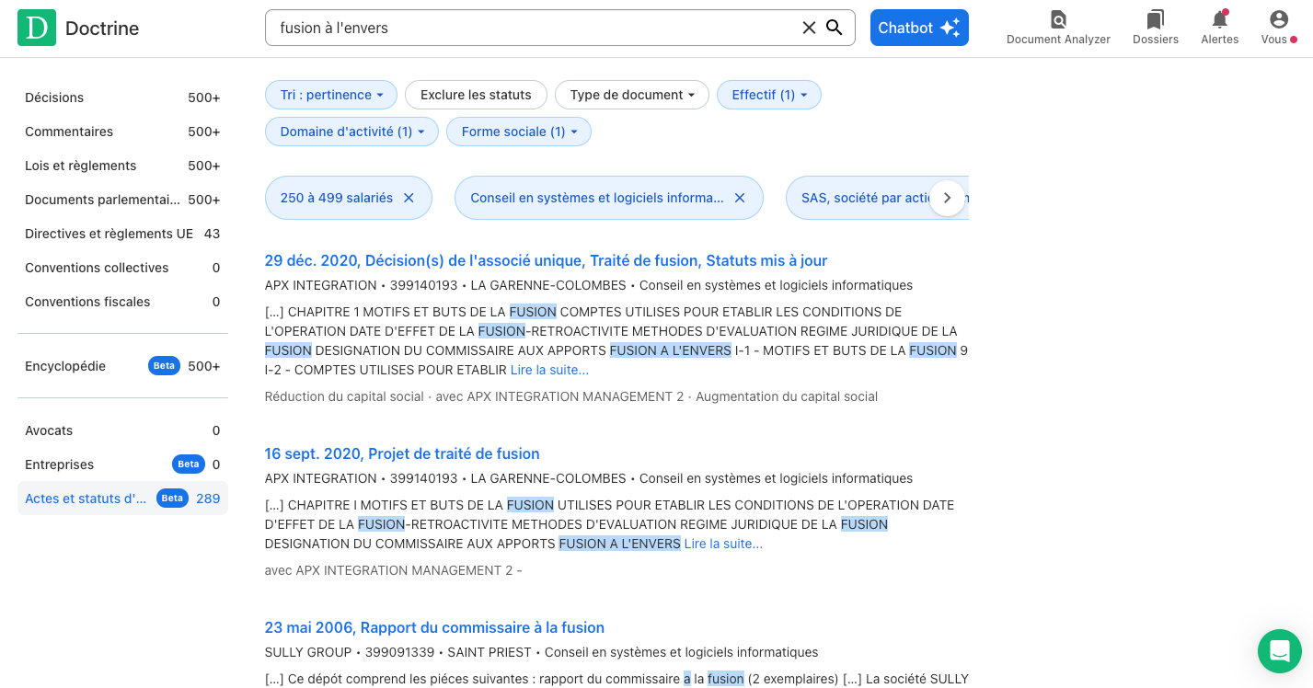The width and height of the screenshot is (1313, 688).
Task: Select the Commentaires category
Action: pos(122,132)
